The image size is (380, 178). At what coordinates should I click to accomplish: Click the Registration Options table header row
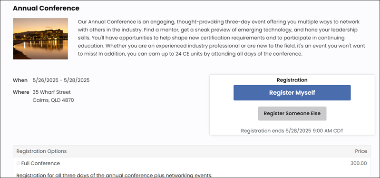[192, 151]
